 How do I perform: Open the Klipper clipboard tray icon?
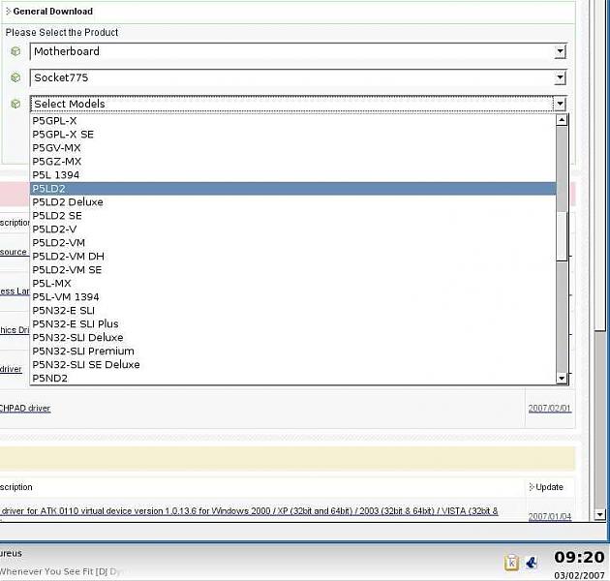pos(511,563)
